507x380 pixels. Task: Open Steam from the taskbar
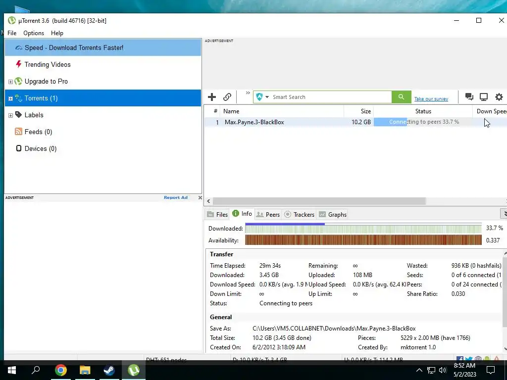(x=109, y=370)
